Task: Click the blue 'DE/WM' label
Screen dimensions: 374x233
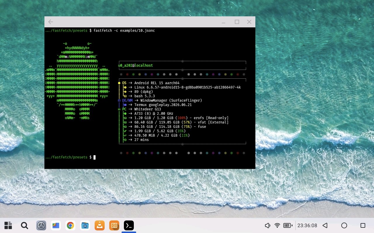Action: (127, 100)
